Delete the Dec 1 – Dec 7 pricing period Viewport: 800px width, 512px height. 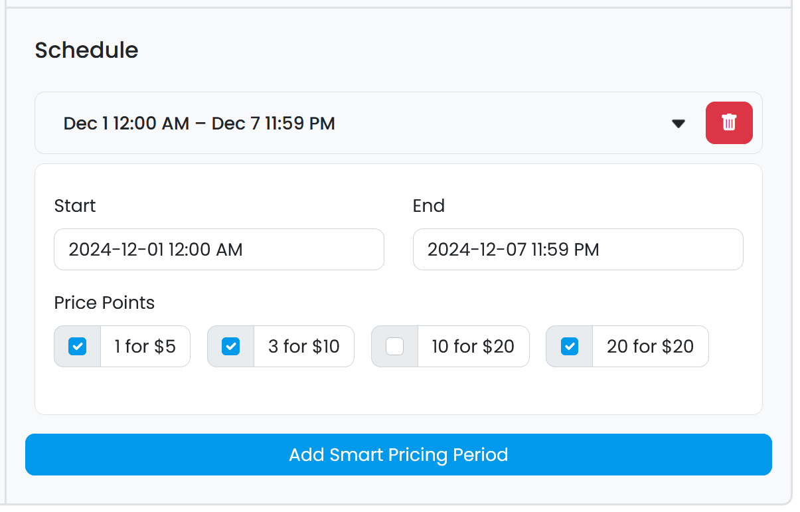[728, 123]
